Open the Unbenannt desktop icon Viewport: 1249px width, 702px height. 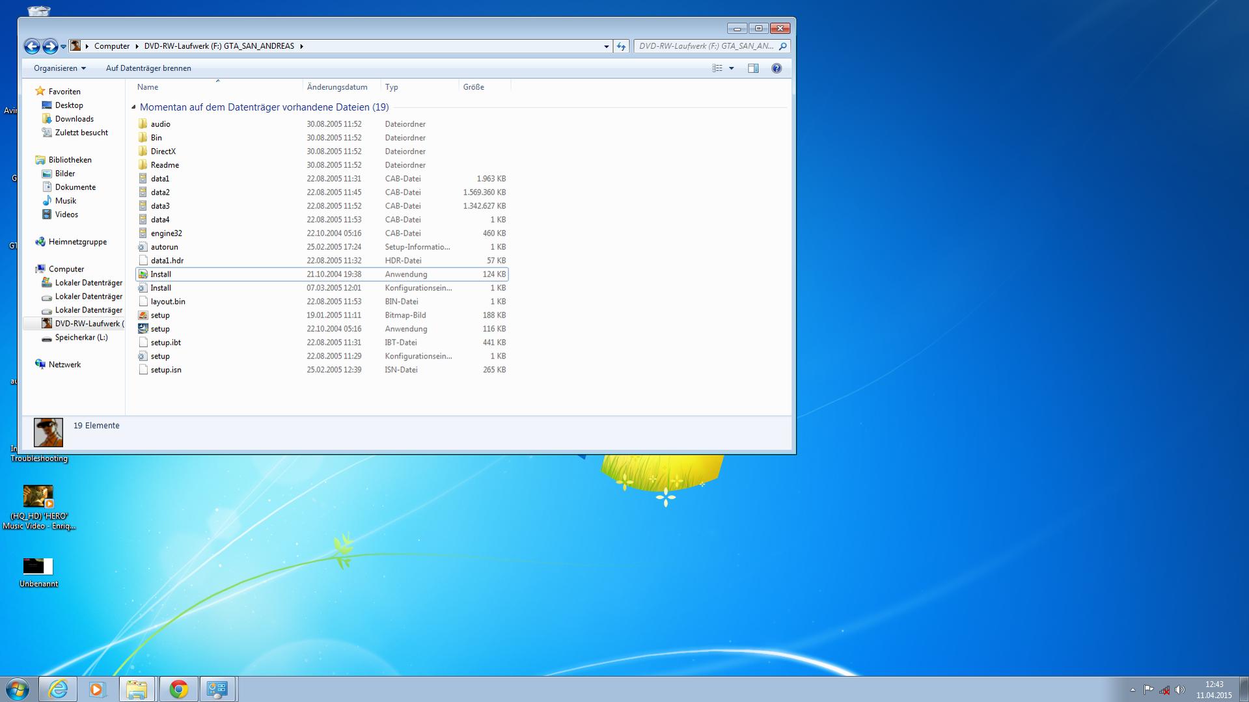pyautogui.click(x=38, y=573)
